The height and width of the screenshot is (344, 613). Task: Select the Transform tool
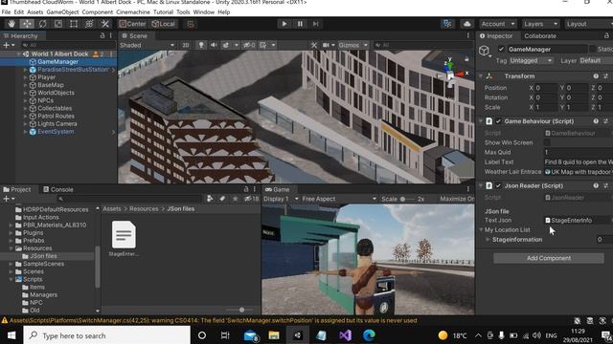tap(89, 24)
